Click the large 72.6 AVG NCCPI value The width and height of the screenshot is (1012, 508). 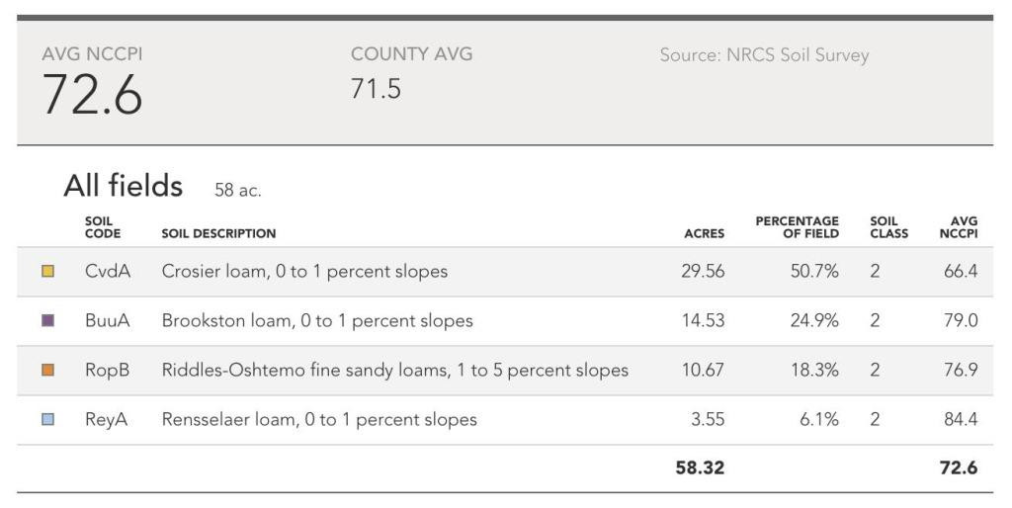(92, 96)
